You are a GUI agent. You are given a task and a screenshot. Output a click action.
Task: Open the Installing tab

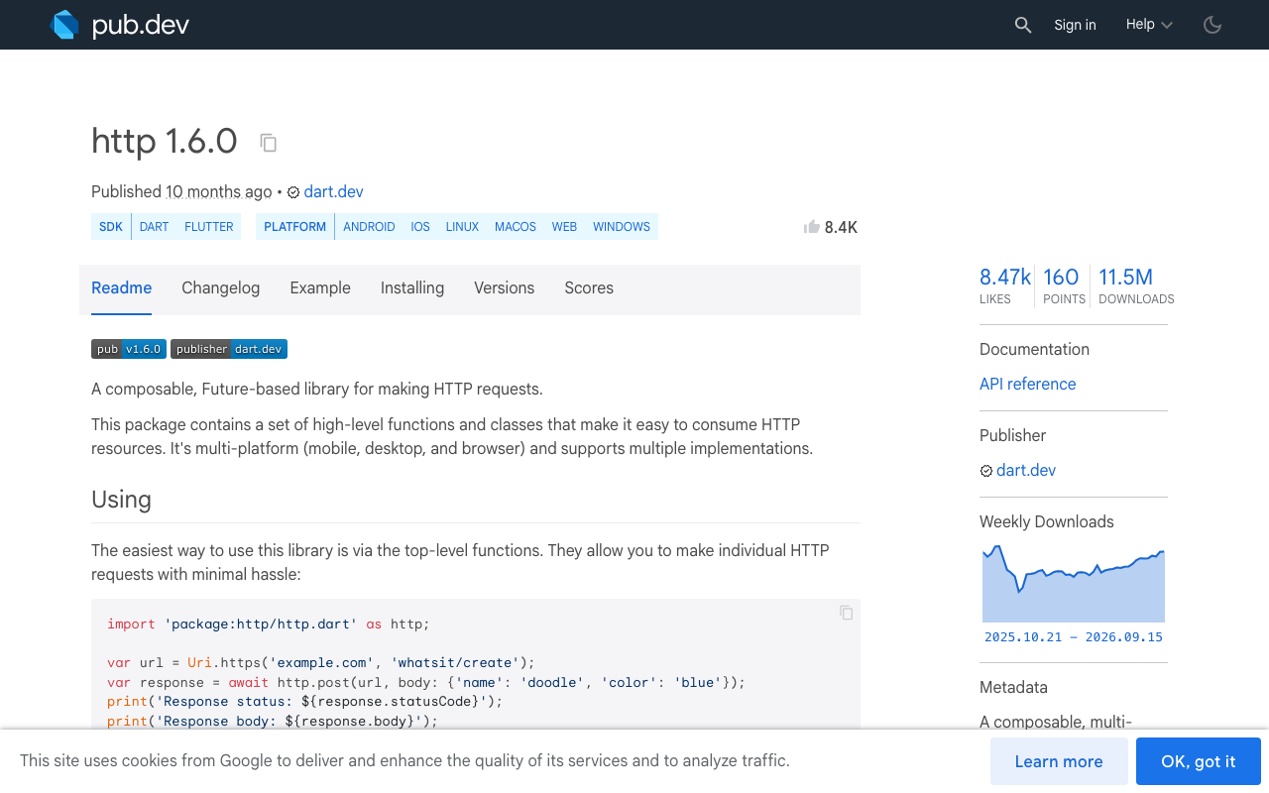coord(412,288)
